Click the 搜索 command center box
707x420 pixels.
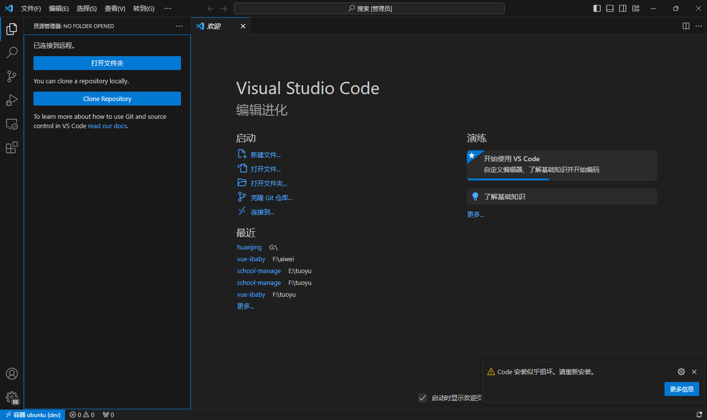tap(369, 8)
